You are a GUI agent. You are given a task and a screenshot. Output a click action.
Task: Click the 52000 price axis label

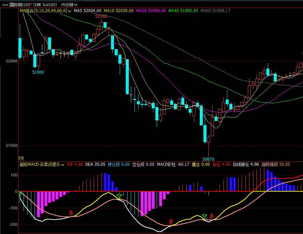pos(11,61)
